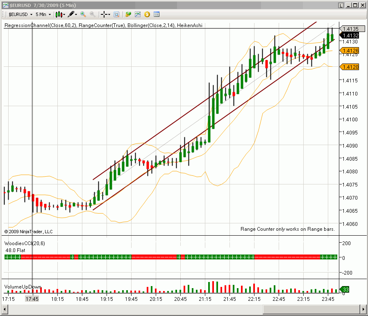Click the scrollbar right arrow
The width and height of the screenshot is (368, 316).
tap(363, 309)
